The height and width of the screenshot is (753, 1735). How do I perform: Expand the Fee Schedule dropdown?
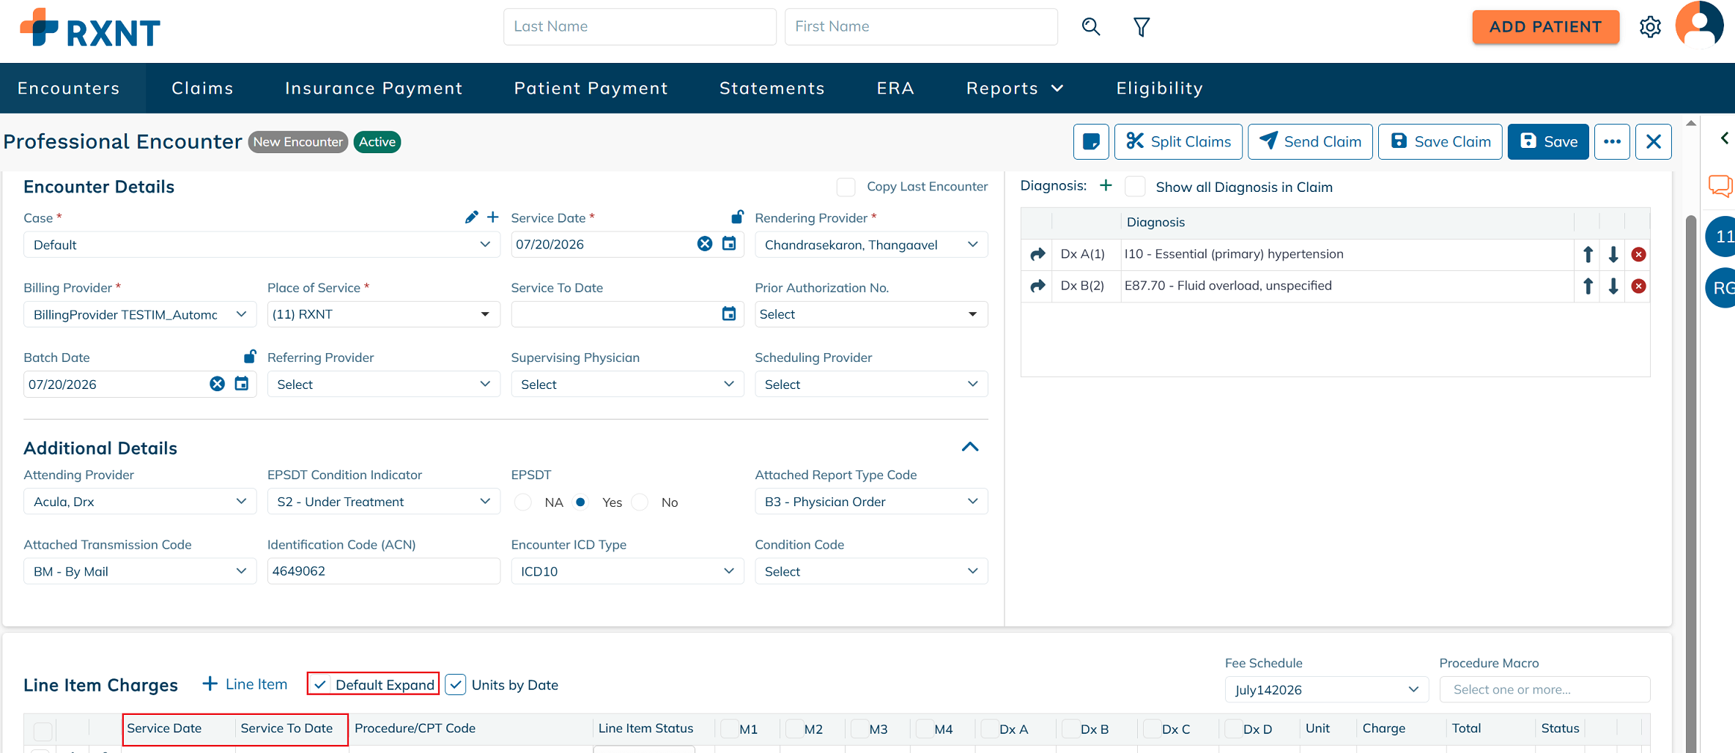tap(1326, 690)
